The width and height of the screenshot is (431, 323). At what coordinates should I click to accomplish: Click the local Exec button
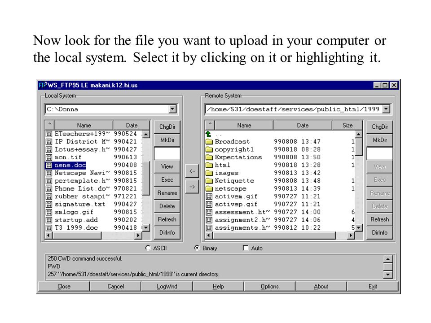click(x=167, y=179)
